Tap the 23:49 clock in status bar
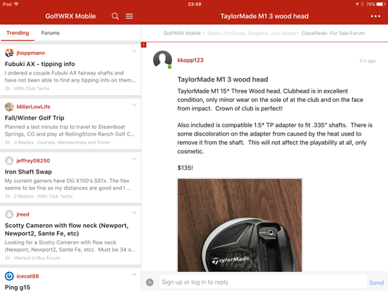The height and width of the screenshot is (291, 388). coord(194,4)
